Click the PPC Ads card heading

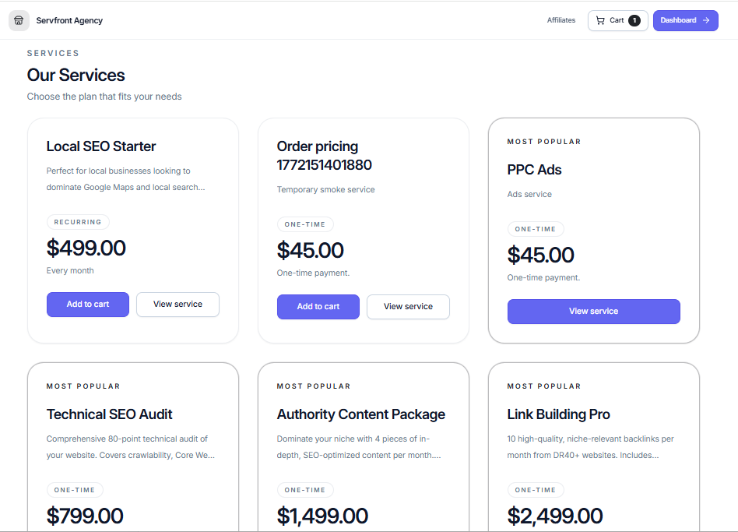point(534,170)
